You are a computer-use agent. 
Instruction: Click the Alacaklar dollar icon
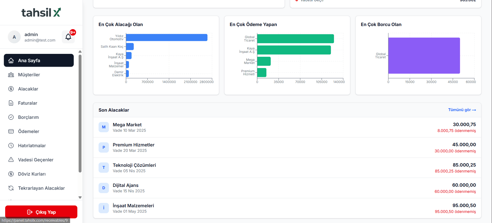(x=11, y=89)
